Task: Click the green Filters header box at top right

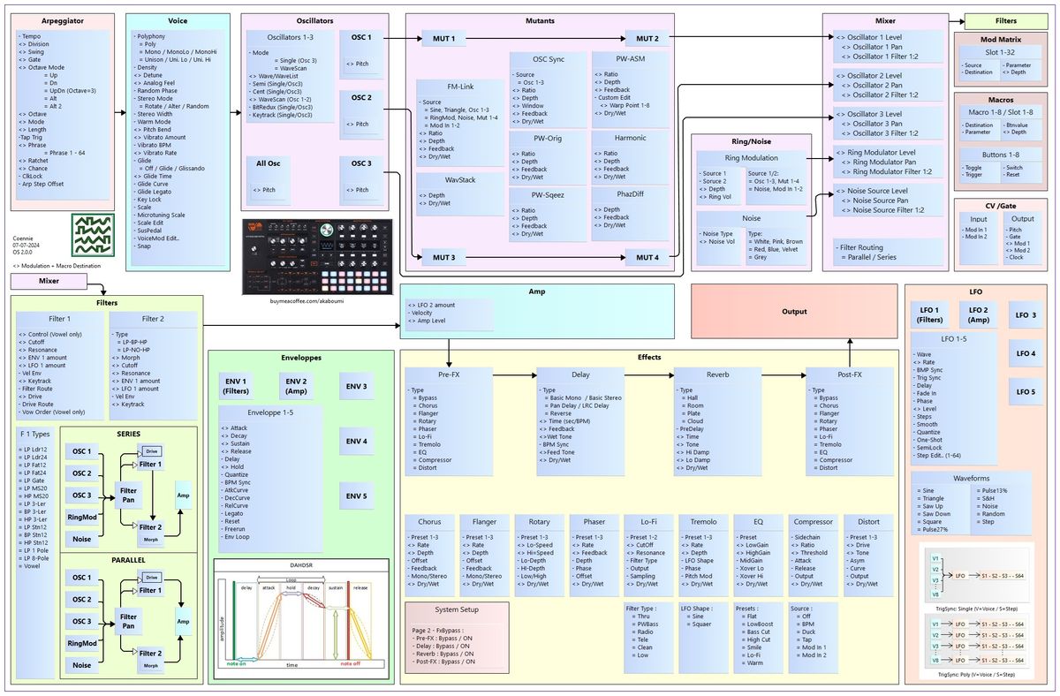Action: pos(1004,21)
